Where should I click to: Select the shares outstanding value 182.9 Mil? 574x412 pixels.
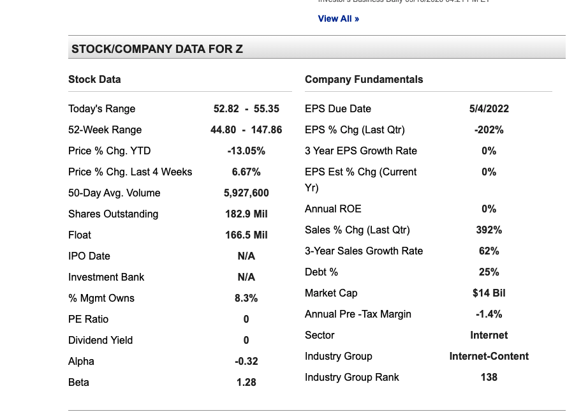[246, 214]
